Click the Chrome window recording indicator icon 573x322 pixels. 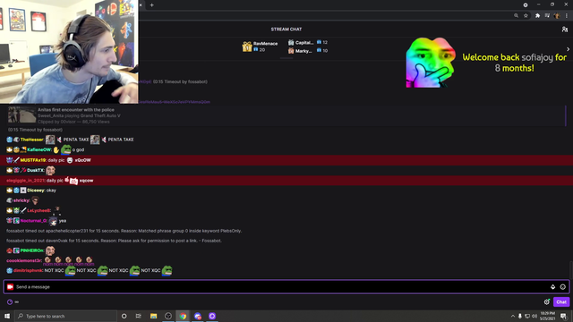tap(526, 5)
